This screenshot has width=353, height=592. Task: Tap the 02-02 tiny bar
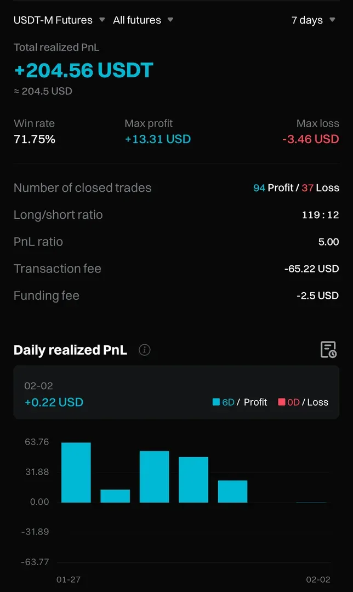coord(311,502)
